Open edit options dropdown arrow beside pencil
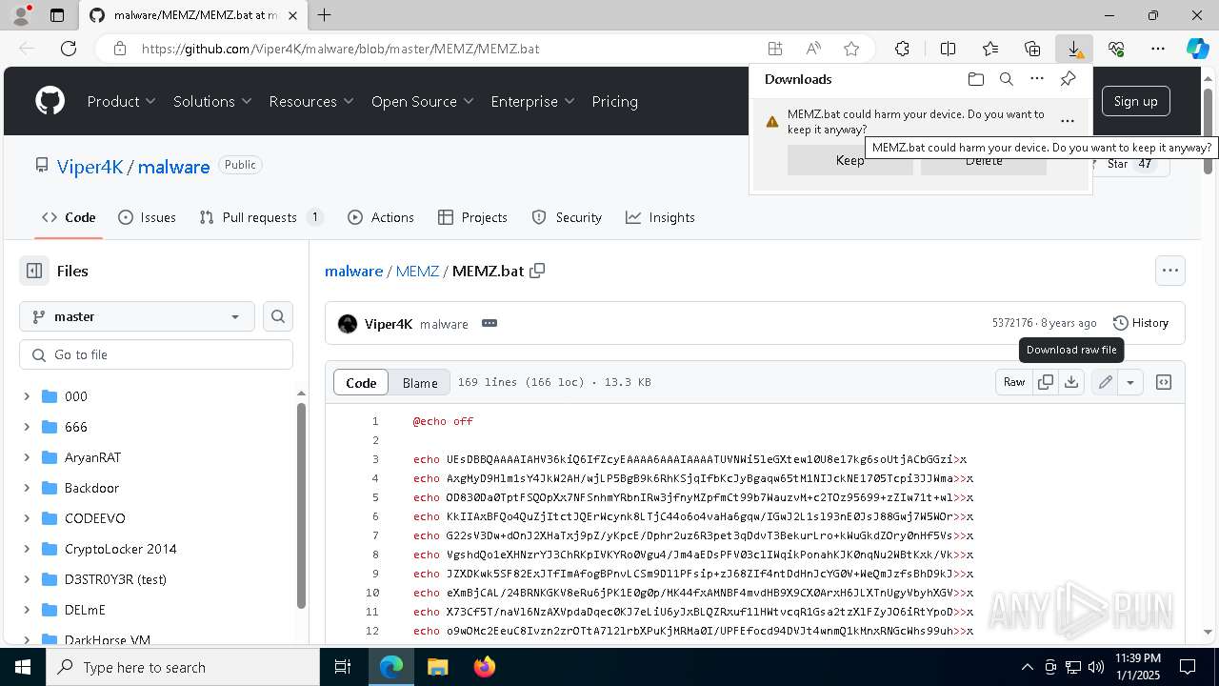 click(1130, 382)
